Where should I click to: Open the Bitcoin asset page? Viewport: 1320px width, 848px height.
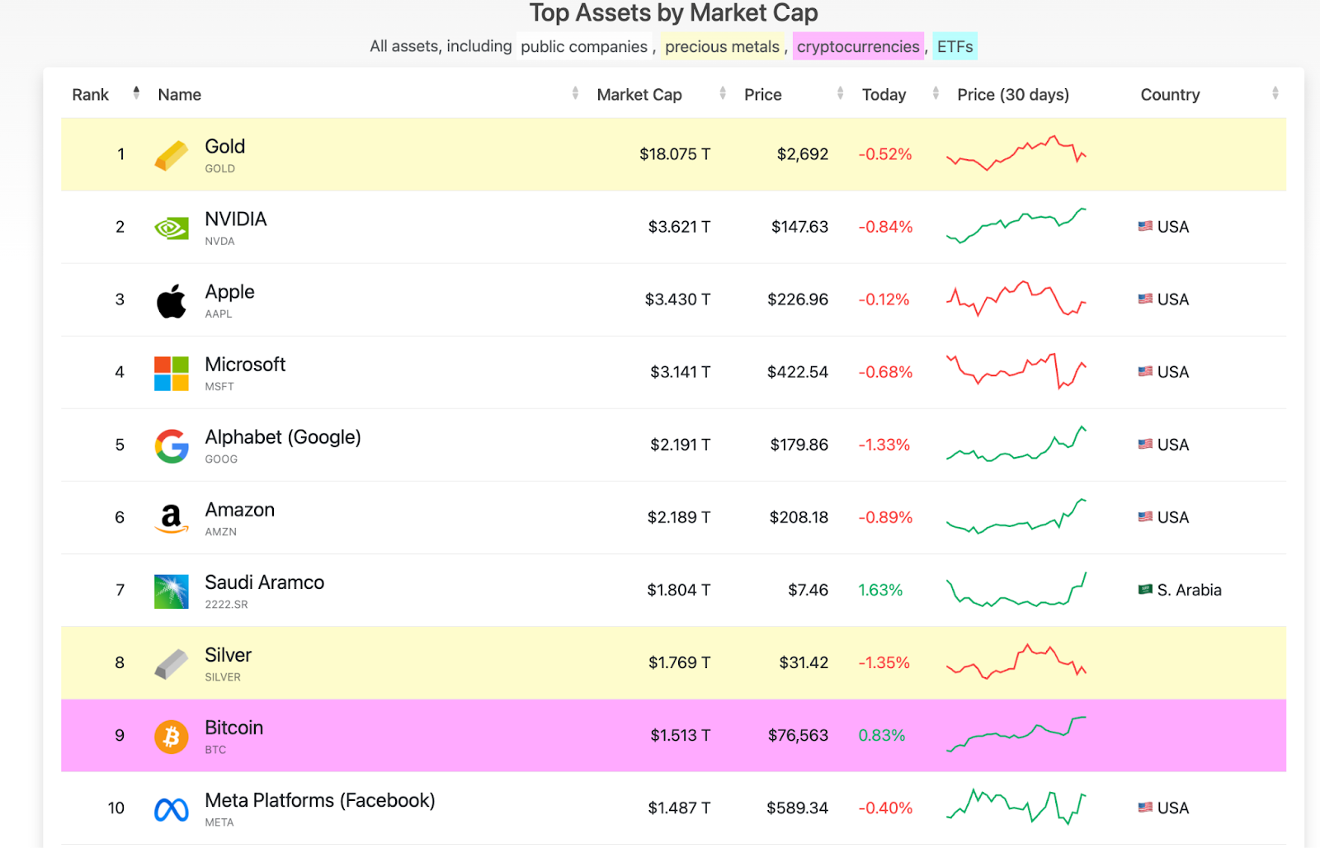233,727
